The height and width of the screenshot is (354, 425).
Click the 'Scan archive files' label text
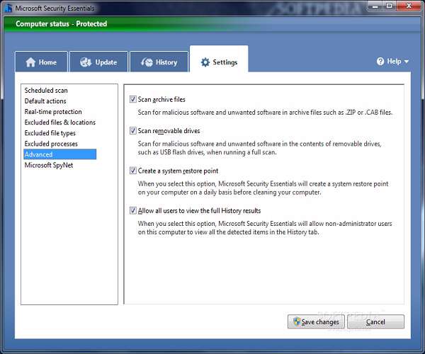point(161,99)
